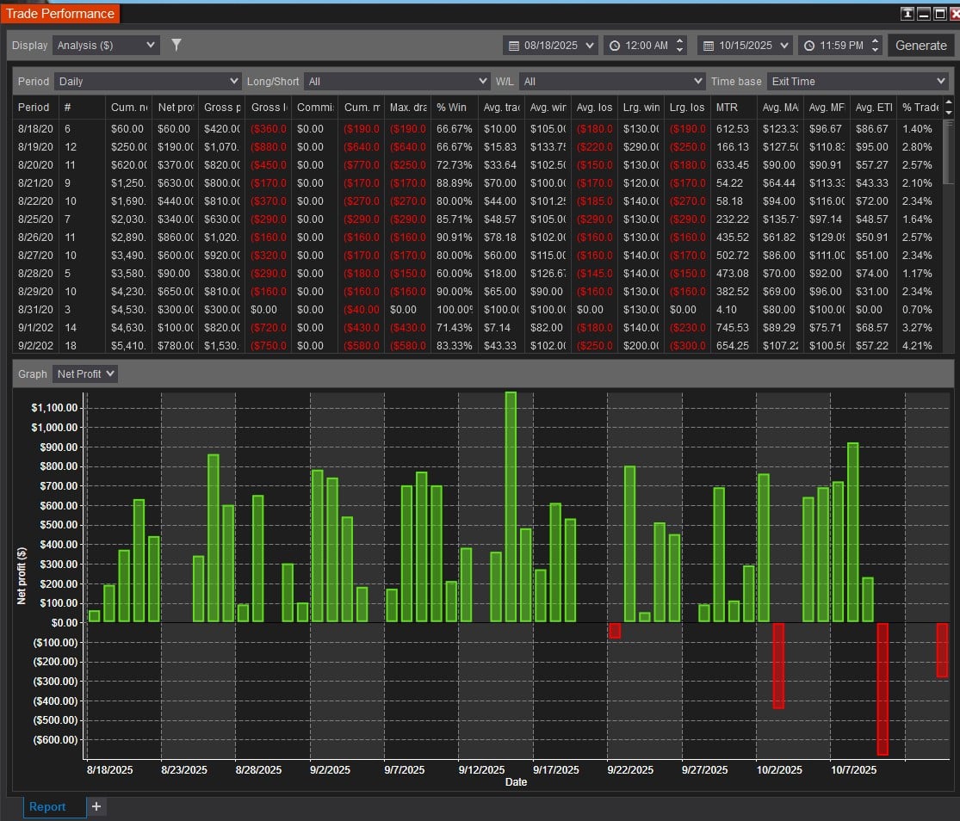Open the Display dropdown showing Analysis ($)
The width and height of the screenshot is (960, 821).
106,46
